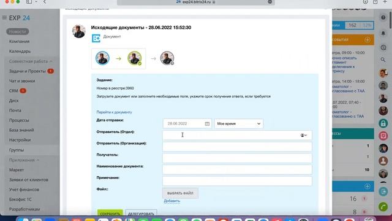Open the help question-mark icon
Viewport: 392px width, 221px height.
click(x=383, y=18)
